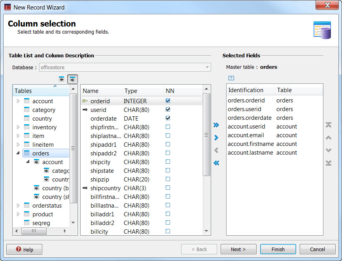Remove all fields with the double left arrow
The image size is (342, 261).
[x=216, y=163]
